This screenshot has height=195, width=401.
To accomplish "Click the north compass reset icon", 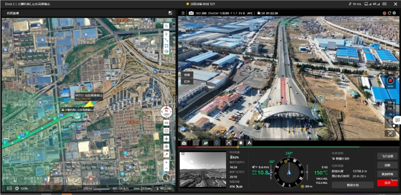I will (x=166, y=112).
